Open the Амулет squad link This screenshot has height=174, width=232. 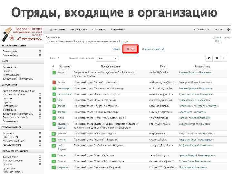62,72
